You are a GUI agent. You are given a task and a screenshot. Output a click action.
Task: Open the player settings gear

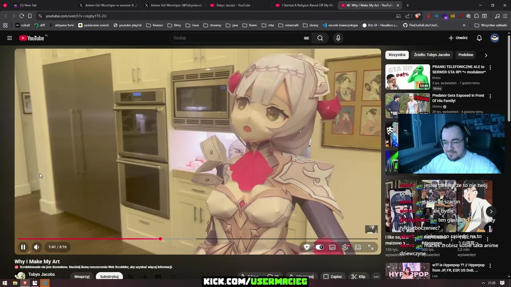coord(345,247)
